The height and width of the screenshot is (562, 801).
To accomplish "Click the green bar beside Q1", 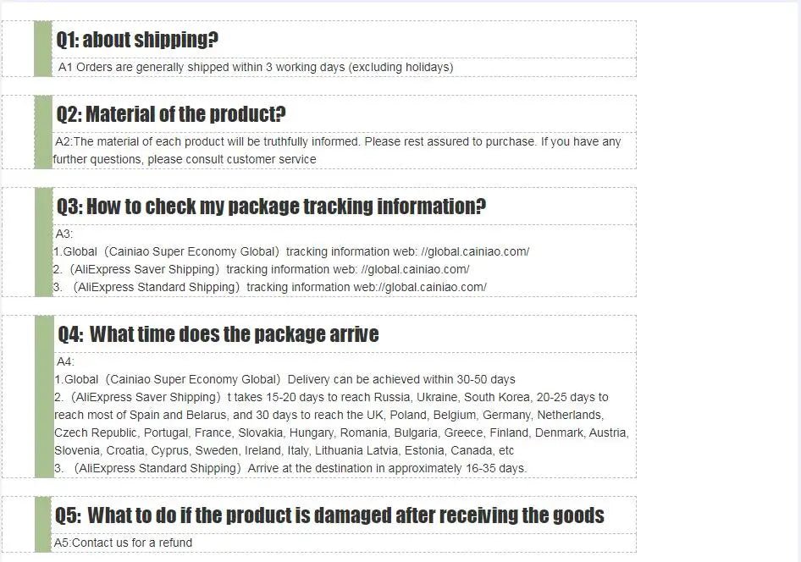I will (x=43, y=49).
